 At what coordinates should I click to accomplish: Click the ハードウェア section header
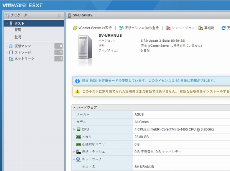click(151, 107)
